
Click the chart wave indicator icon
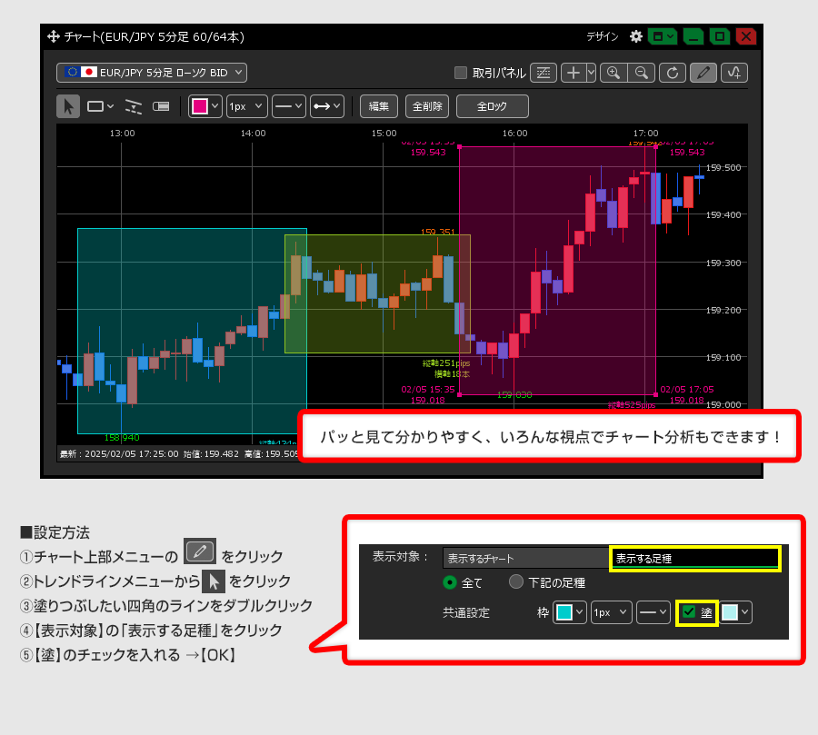coord(734,73)
